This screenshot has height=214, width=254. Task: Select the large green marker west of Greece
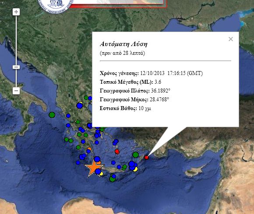tap(52, 115)
